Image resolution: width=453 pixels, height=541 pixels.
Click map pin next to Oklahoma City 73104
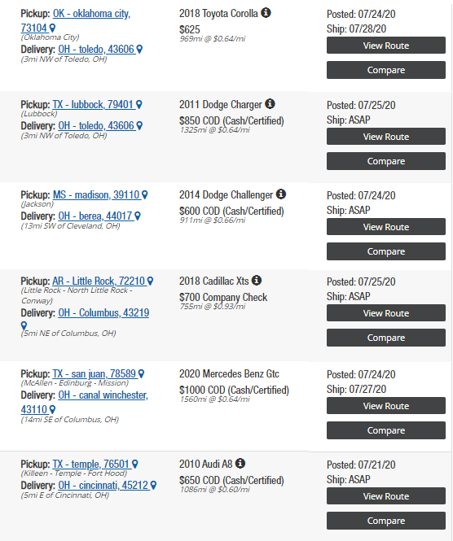pyautogui.click(x=52, y=28)
